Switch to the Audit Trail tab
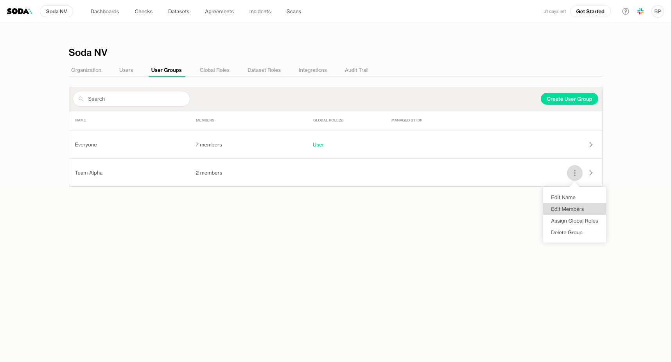Image resolution: width=671 pixels, height=362 pixels. [x=356, y=70]
